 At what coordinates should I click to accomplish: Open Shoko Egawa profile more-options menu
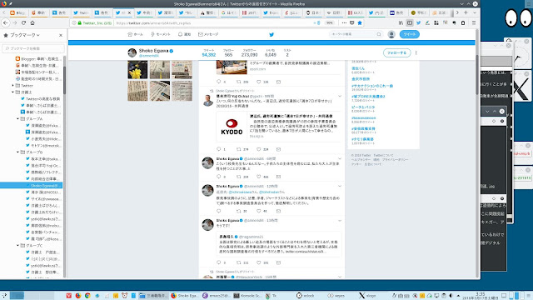[416, 52]
